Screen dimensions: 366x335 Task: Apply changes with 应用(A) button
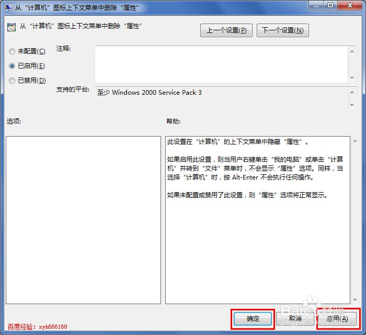[338, 319]
